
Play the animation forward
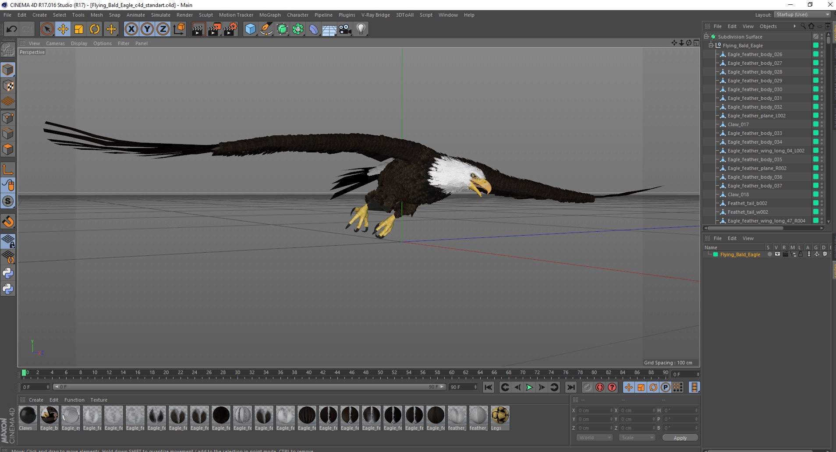(529, 387)
